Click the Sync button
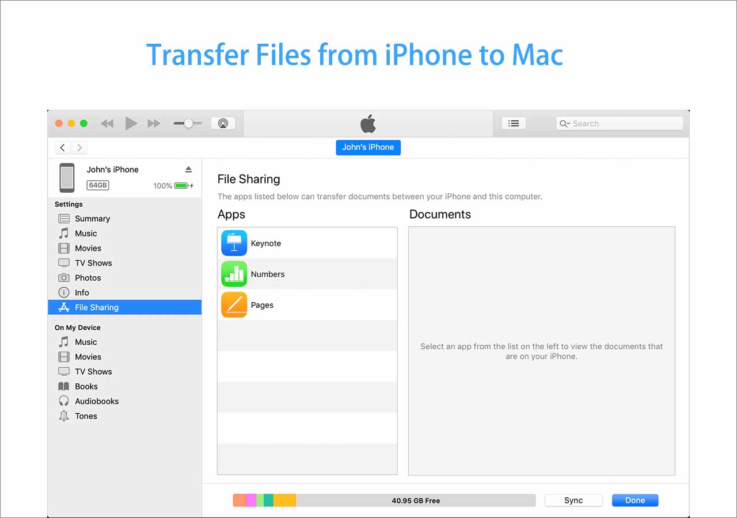Screen dimensions: 737x518 coord(573,500)
